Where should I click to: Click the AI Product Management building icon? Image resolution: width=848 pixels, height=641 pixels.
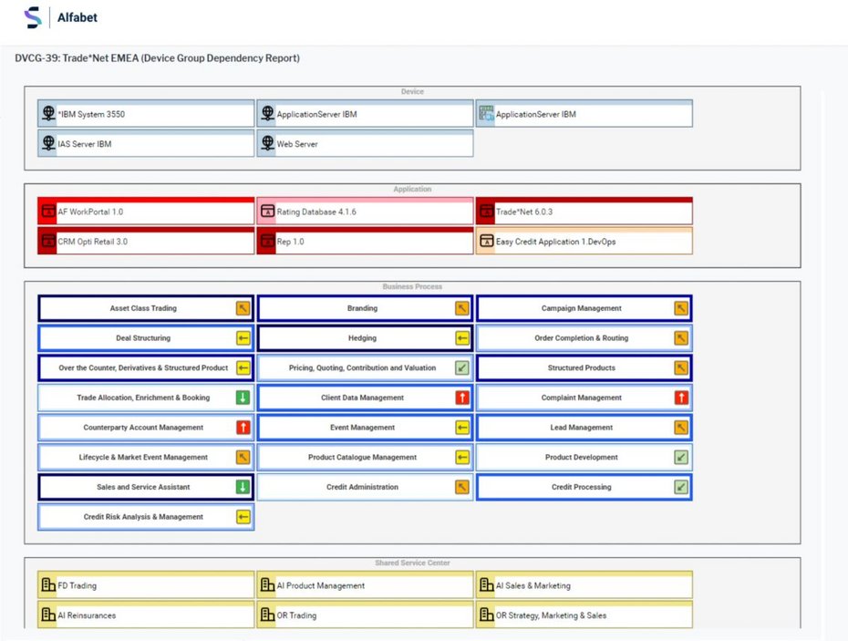coord(268,584)
